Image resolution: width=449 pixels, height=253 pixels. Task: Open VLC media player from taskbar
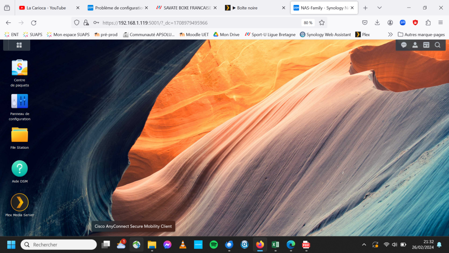coord(183,245)
